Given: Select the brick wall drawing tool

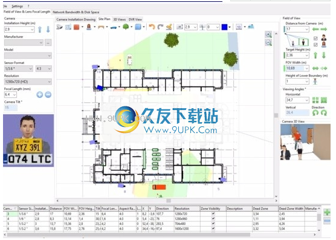Looking at the screenshot, I should click(77, 27).
